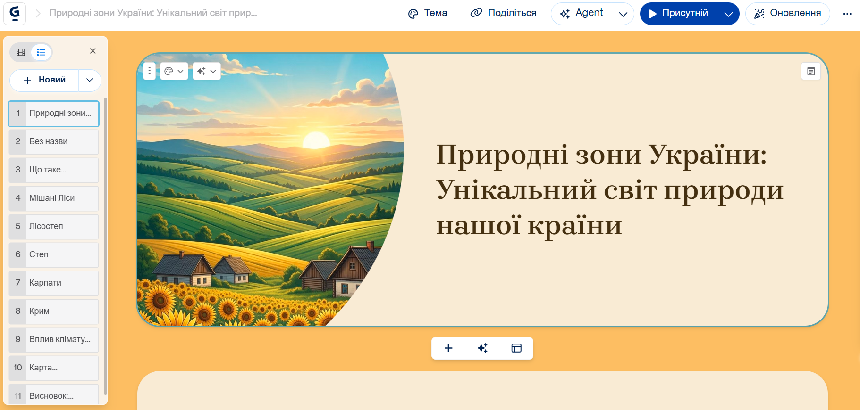Click the Поділіться share button
Image resolution: width=860 pixels, height=410 pixels.
tap(504, 13)
